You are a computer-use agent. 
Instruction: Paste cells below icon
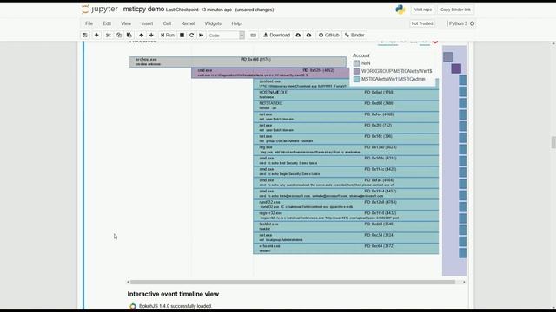[x=129, y=35]
